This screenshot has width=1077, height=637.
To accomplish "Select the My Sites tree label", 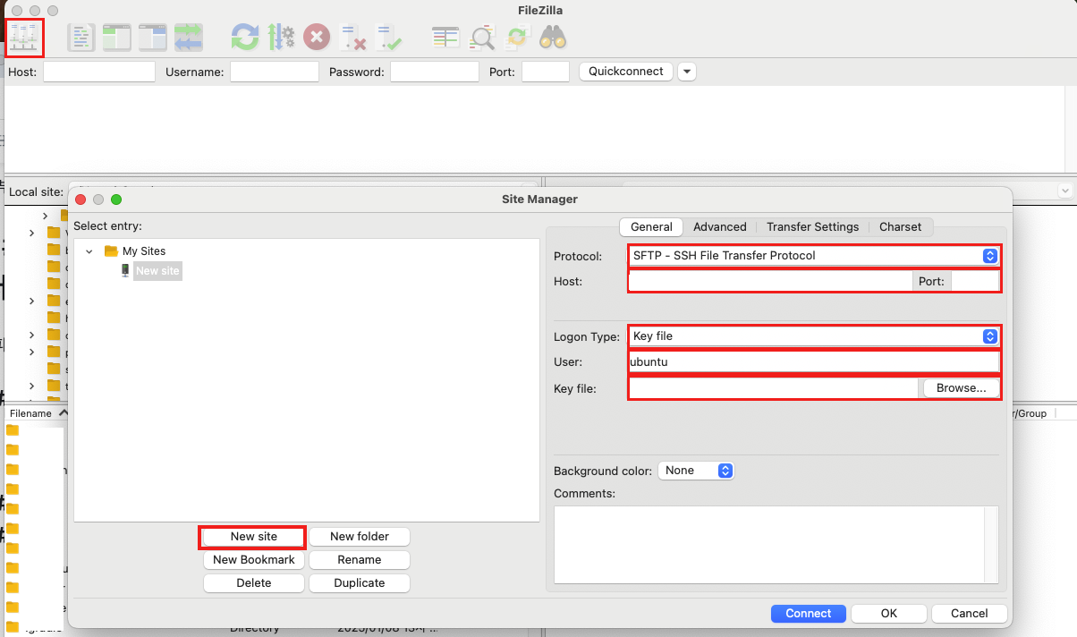I will (144, 251).
